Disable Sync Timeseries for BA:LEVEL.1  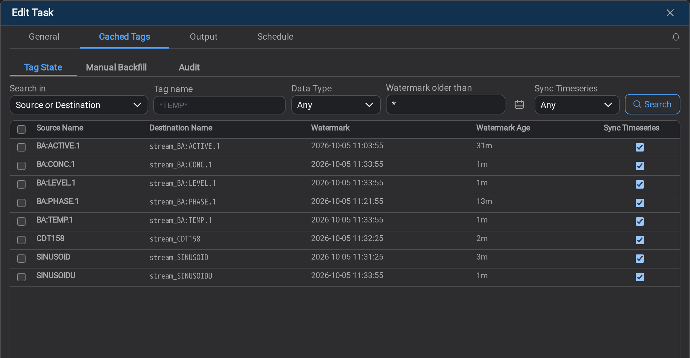click(640, 184)
